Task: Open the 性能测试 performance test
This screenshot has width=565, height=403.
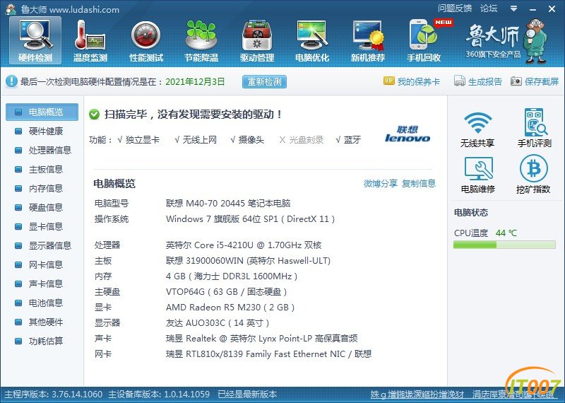Action: coord(146,40)
